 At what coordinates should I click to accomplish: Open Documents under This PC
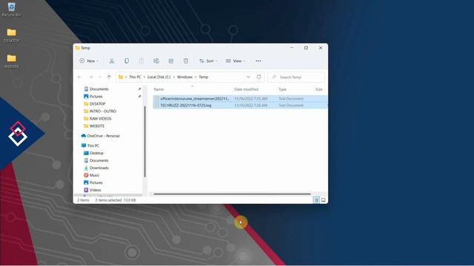coord(99,160)
